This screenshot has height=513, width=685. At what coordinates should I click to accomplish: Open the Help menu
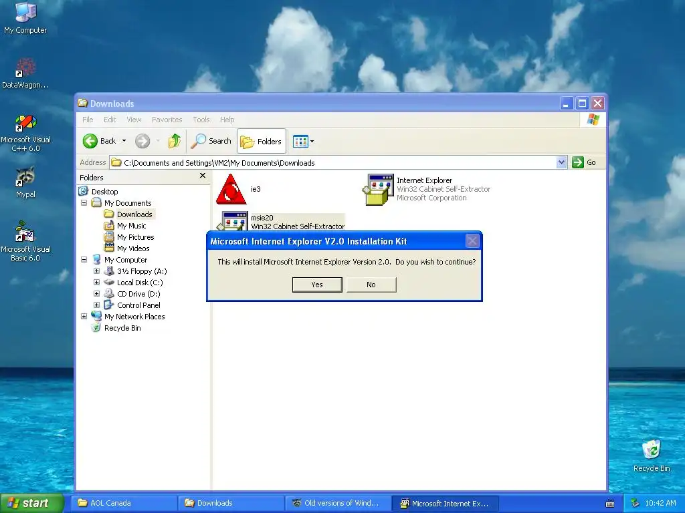227,120
